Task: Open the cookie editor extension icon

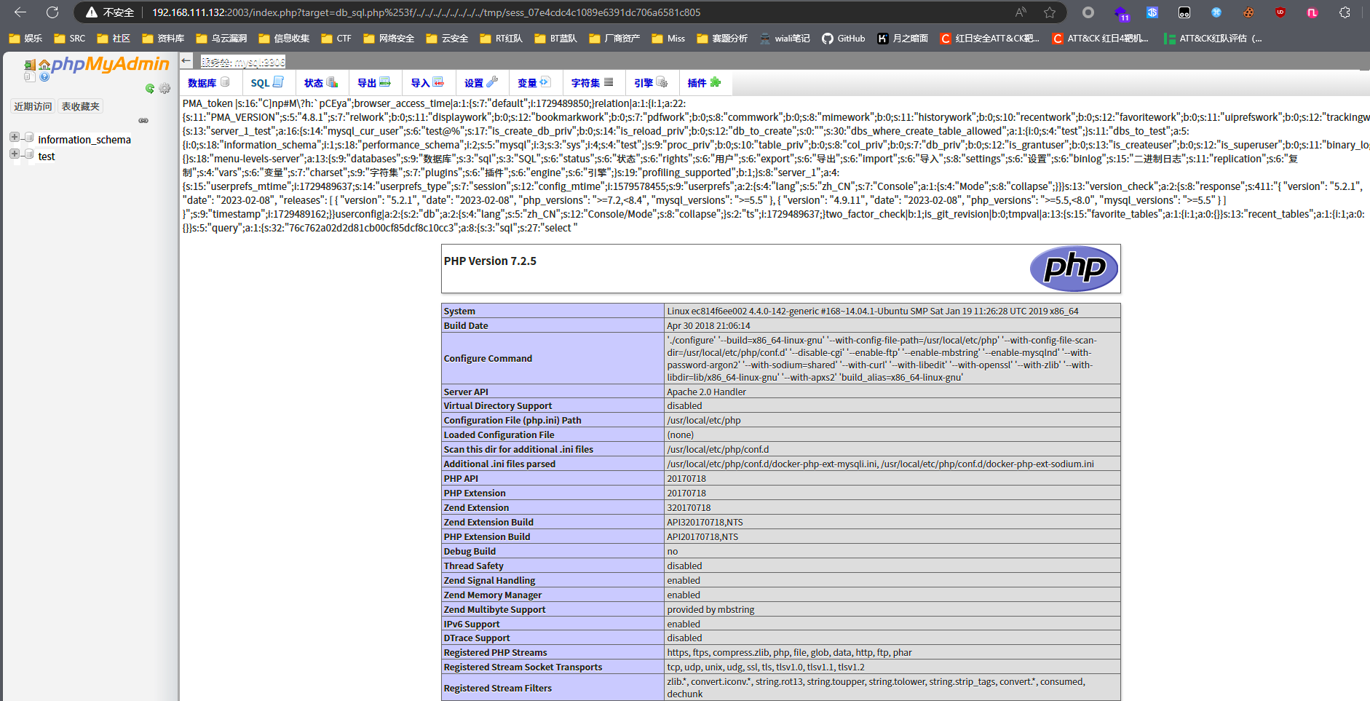Action: coord(1248,12)
